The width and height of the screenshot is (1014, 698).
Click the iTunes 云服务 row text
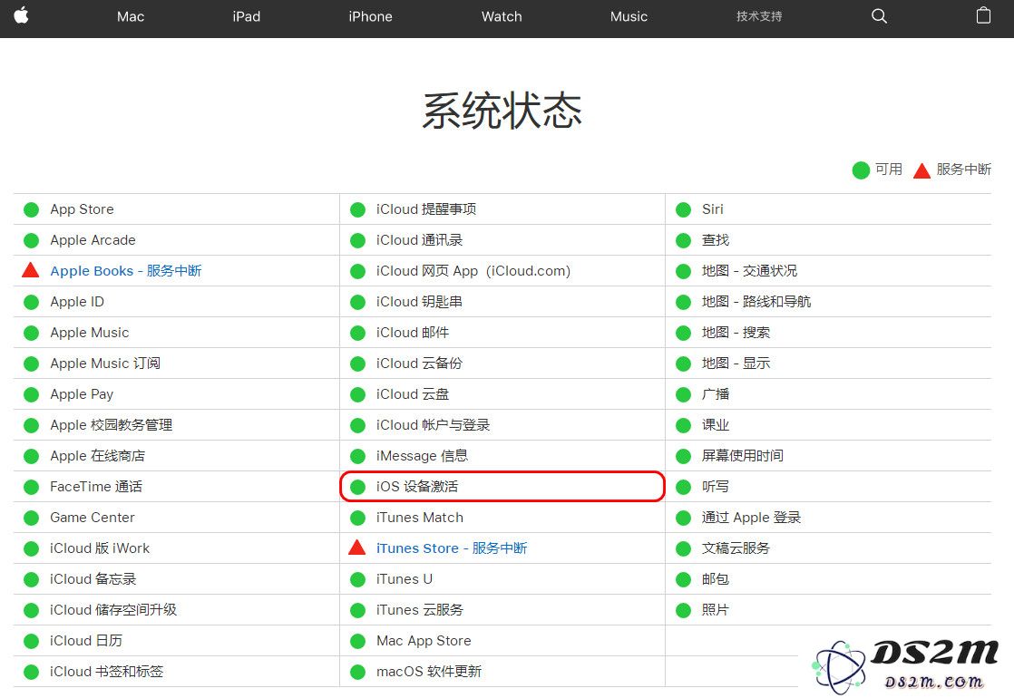[420, 609]
